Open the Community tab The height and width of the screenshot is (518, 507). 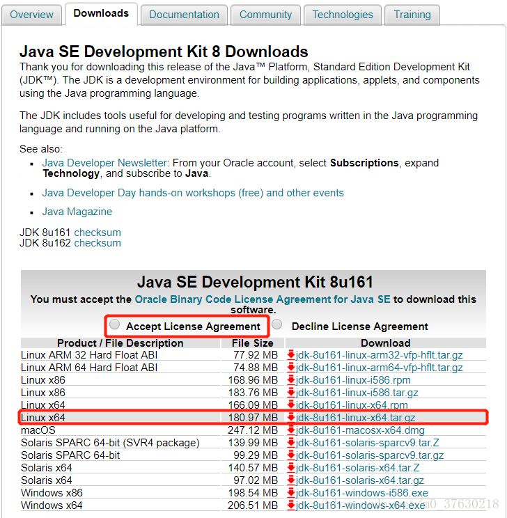266,15
